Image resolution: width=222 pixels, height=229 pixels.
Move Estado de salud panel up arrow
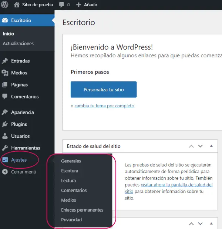(x=191, y=146)
